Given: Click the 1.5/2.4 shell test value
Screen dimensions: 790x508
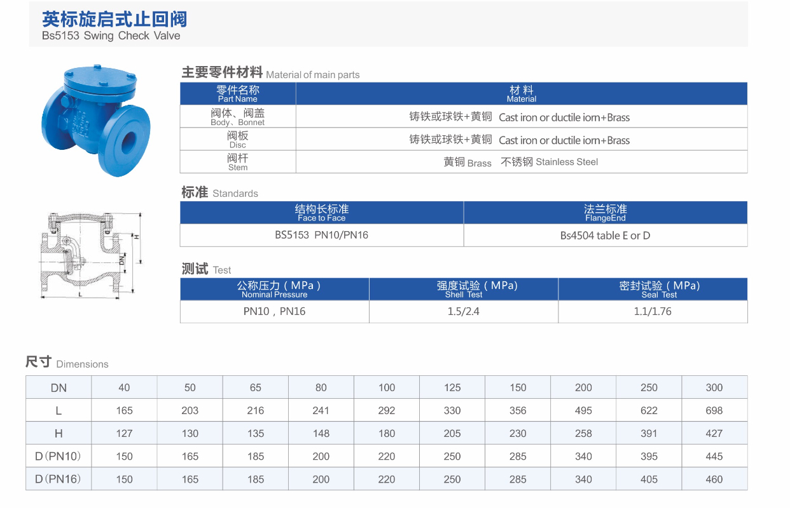Looking at the screenshot, I should pyautogui.click(x=464, y=311).
